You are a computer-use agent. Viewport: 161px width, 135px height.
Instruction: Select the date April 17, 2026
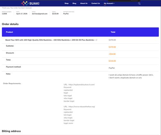click(x=22, y=14)
